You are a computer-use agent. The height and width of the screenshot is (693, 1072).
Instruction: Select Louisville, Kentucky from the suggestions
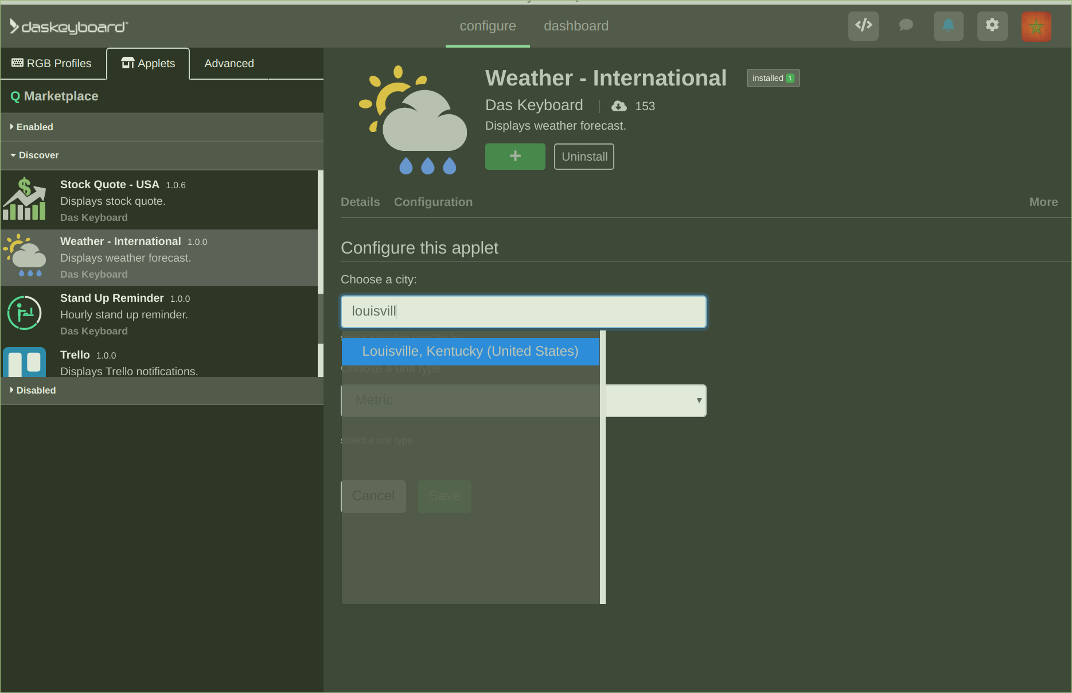470,351
